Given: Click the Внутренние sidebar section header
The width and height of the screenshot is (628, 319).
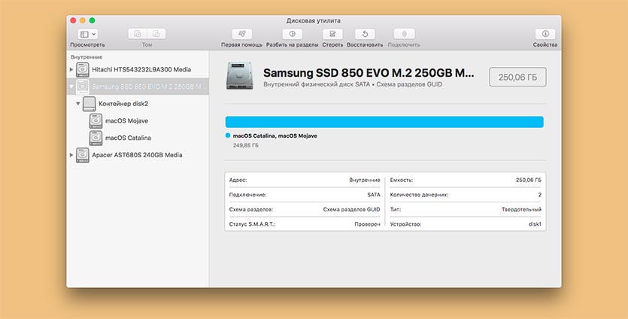Looking at the screenshot, I should (86, 57).
